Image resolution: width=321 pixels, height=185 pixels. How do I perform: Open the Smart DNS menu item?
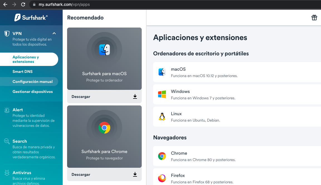[x=23, y=71]
